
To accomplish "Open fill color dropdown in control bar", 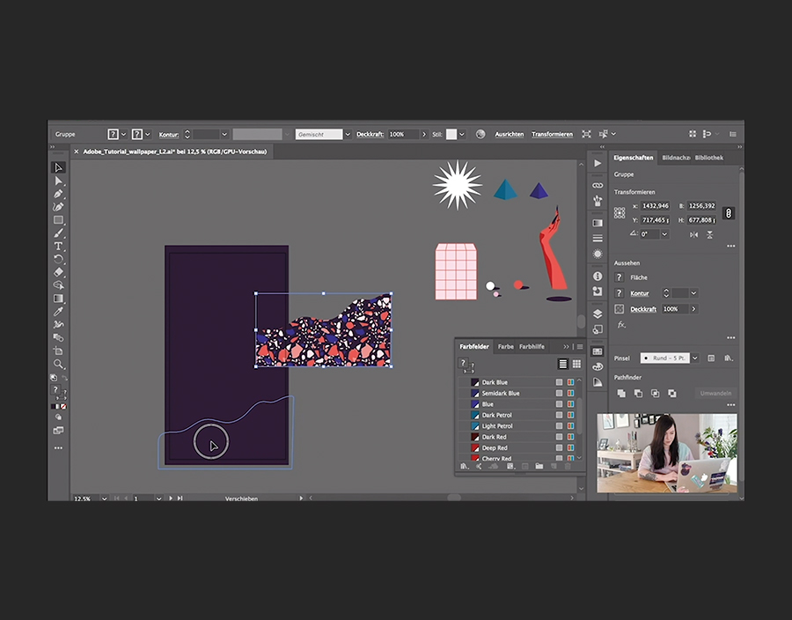I will click(123, 135).
